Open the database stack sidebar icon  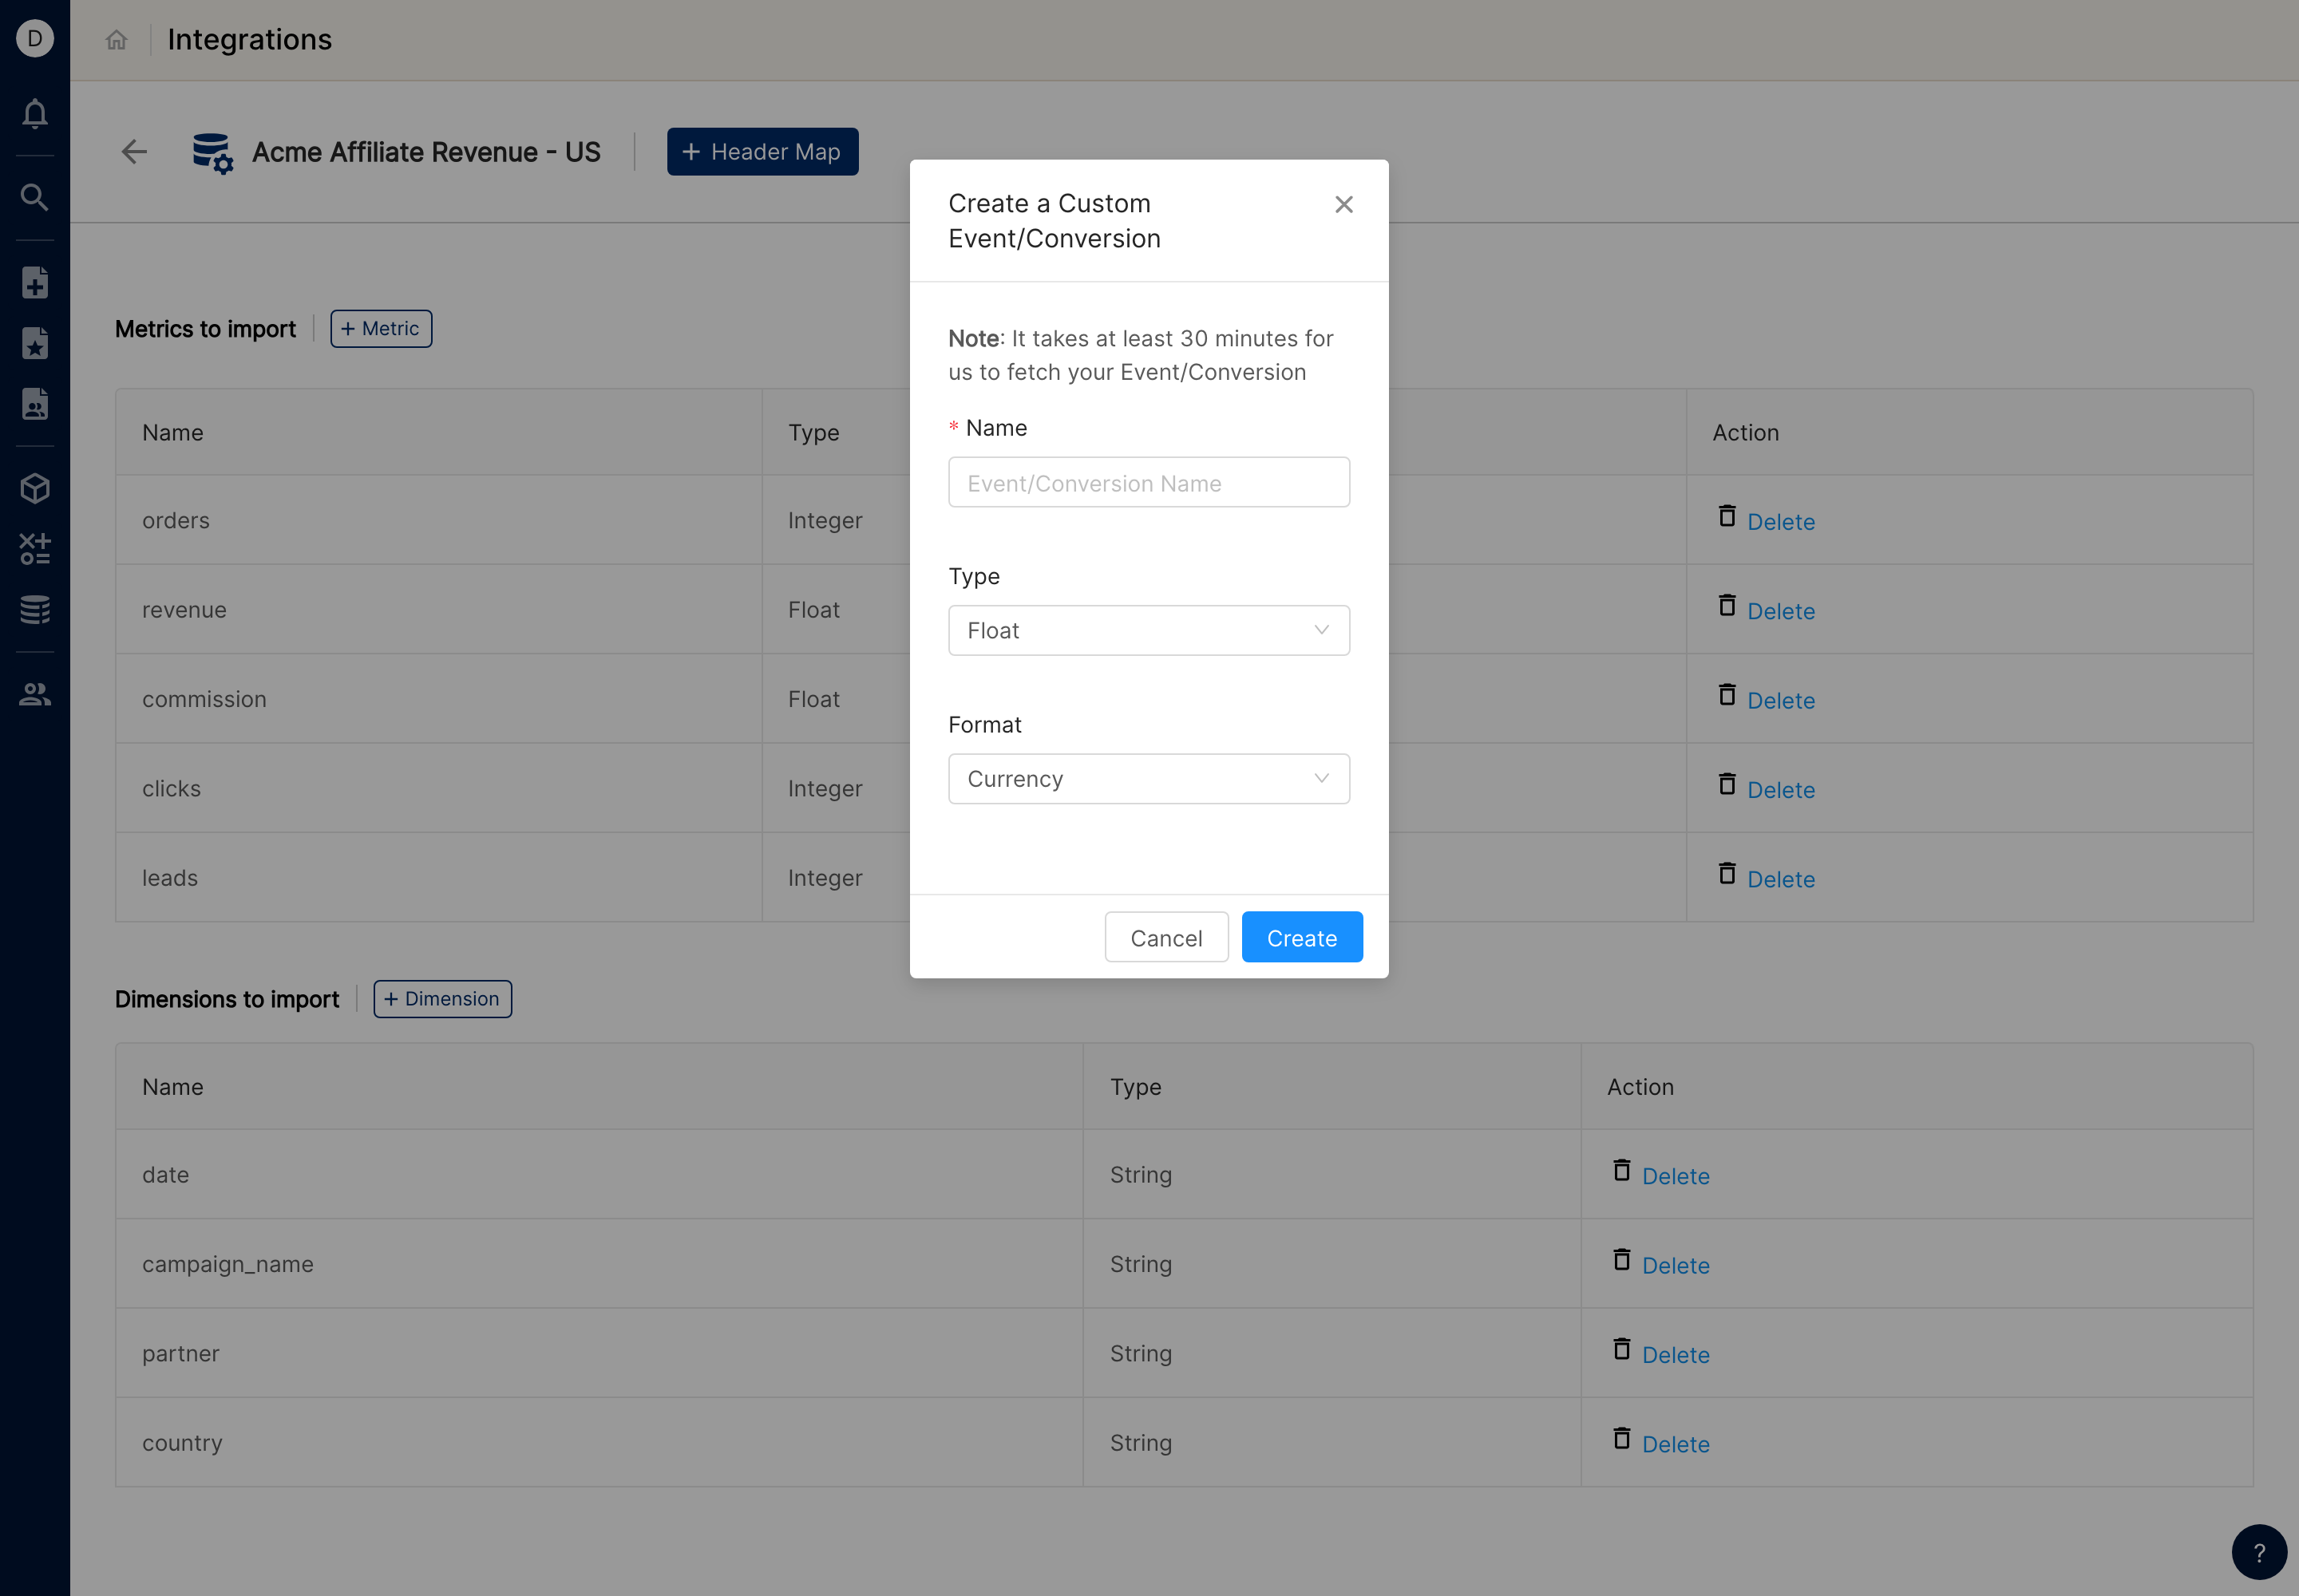click(35, 609)
